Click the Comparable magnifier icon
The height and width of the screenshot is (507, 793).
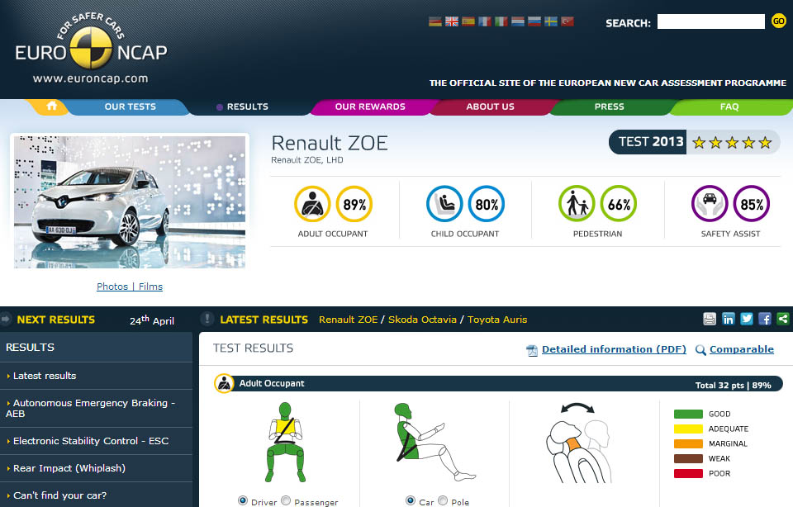point(700,350)
